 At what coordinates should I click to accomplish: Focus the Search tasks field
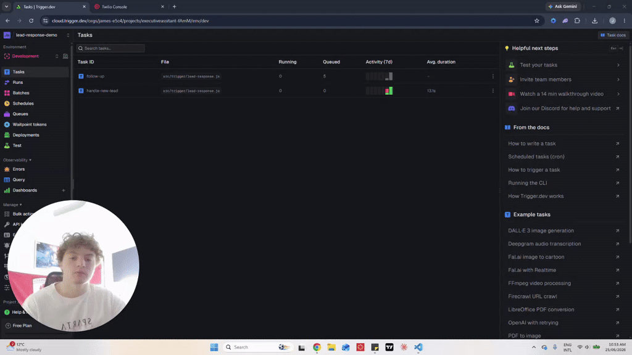click(x=110, y=48)
